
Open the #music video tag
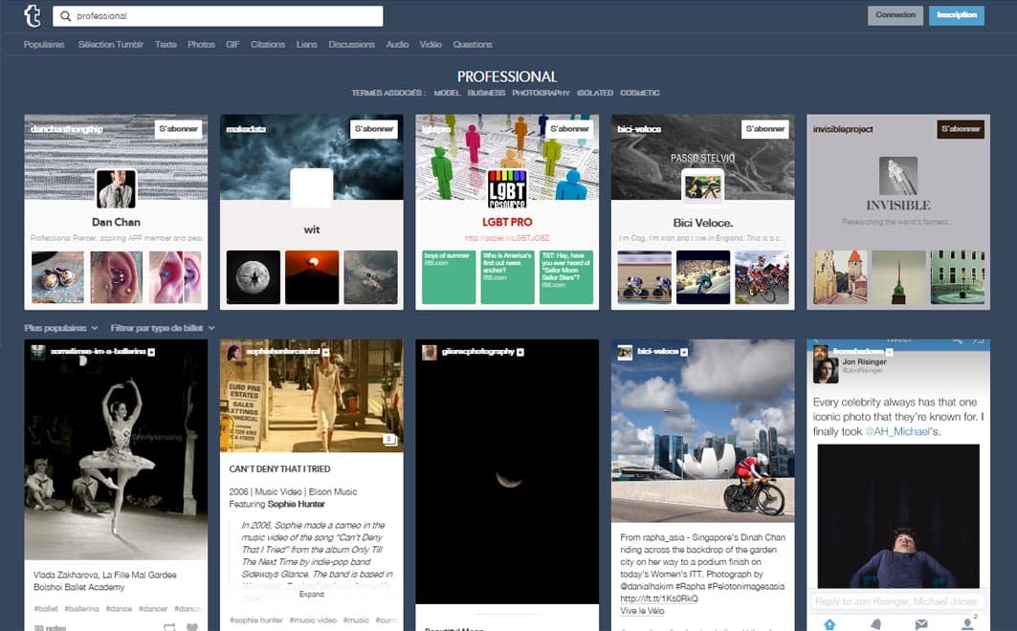click(x=313, y=620)
